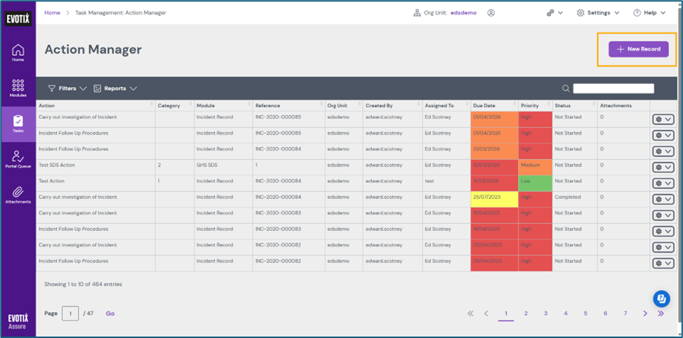Open the Modules grid icon
683x338 pixels.
tap(18, 88)
